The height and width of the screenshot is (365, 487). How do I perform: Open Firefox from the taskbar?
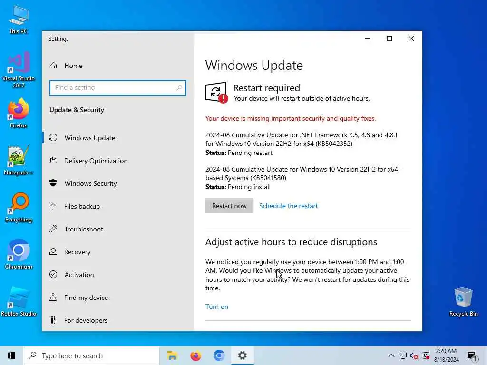click(x=195, y=355)
